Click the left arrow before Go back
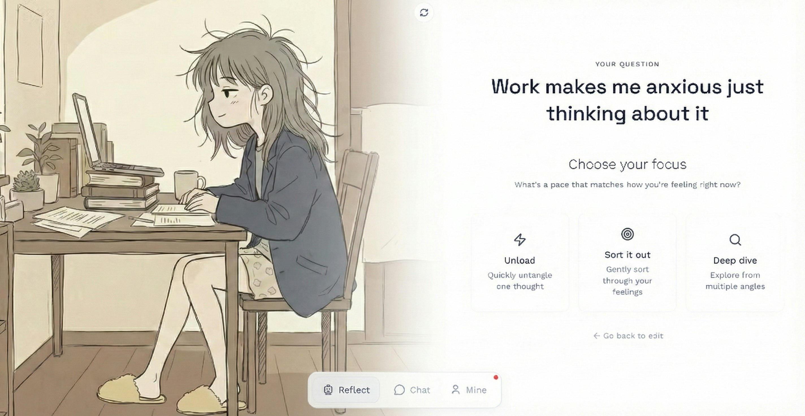The width and height of the screenshot is (805, 416). [x=596, y=336]
